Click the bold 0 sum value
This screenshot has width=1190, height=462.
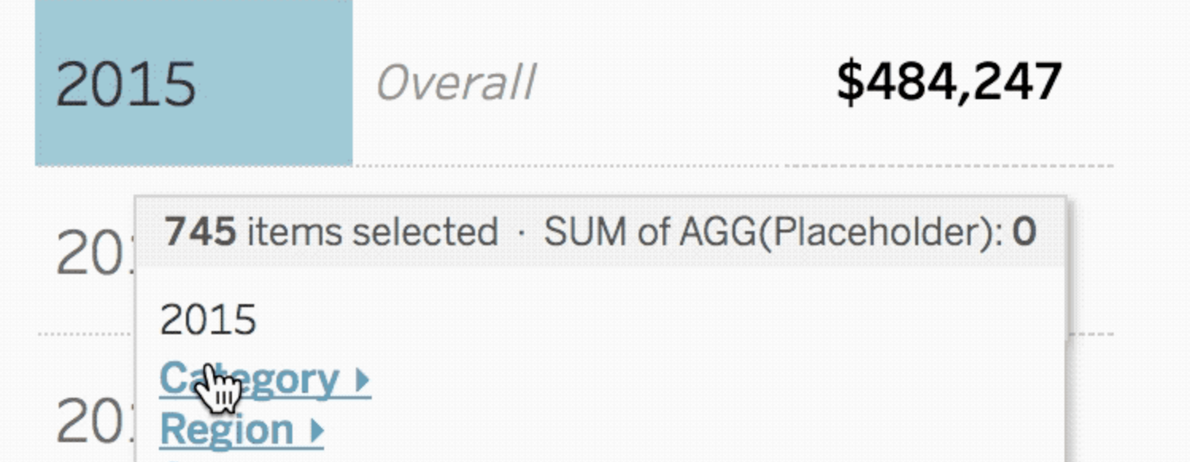pyautogui.click(x=1024, y=232)
